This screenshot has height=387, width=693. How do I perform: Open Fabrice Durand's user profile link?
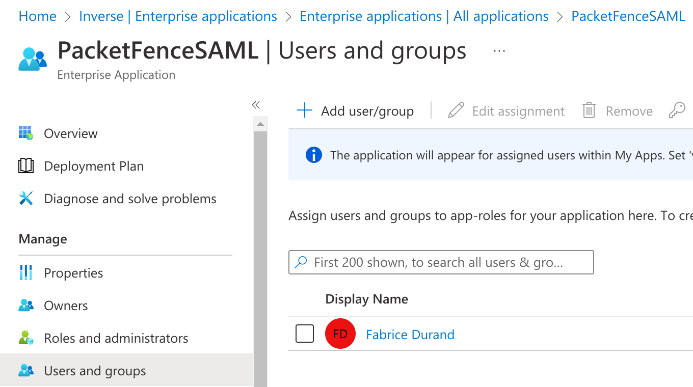(410, 334)
